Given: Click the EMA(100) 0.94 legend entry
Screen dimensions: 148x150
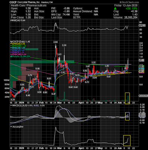Looking at the screenshot, I should 19,54.
